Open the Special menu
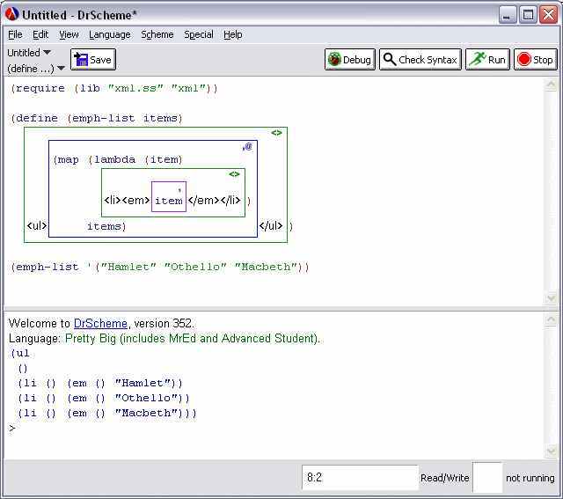Screen dimensions: 563x499 point(199,34)
